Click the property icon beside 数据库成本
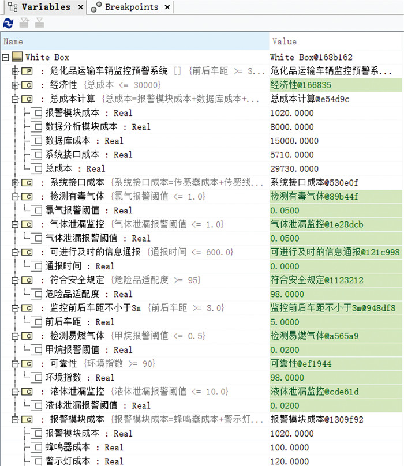 (x=36, y=141)
